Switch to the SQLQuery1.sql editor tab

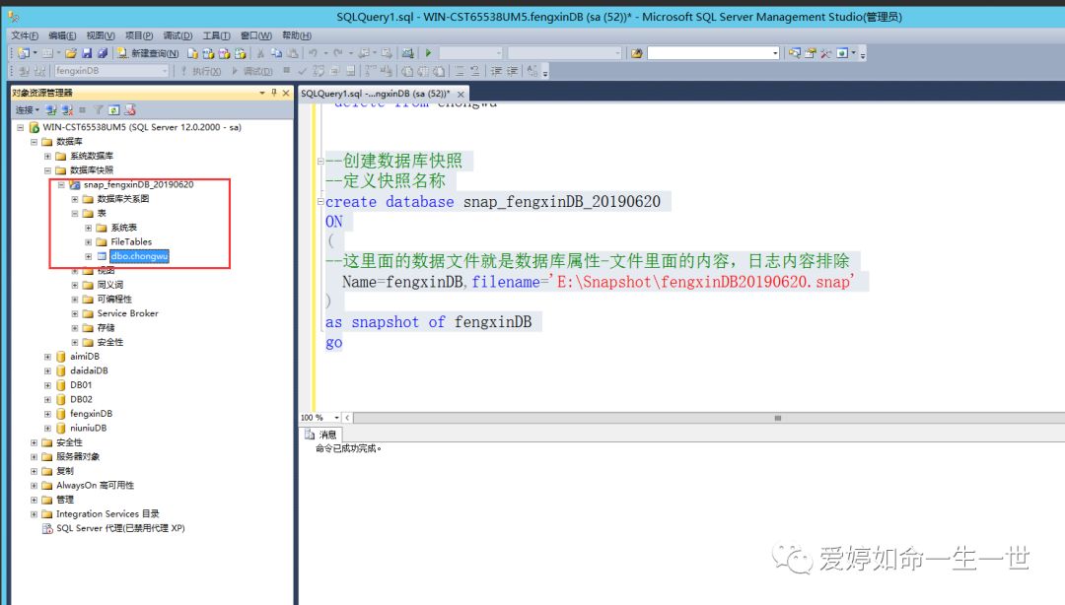click(375, 94)
